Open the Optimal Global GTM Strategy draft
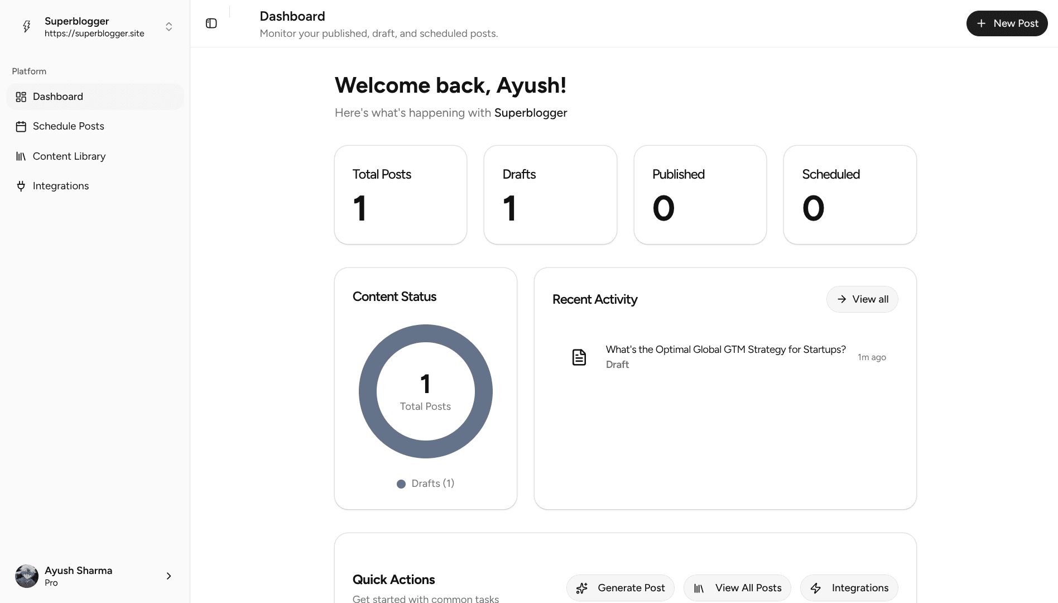1058x603 pixels. pyautogui.click(x=725, y=350)
